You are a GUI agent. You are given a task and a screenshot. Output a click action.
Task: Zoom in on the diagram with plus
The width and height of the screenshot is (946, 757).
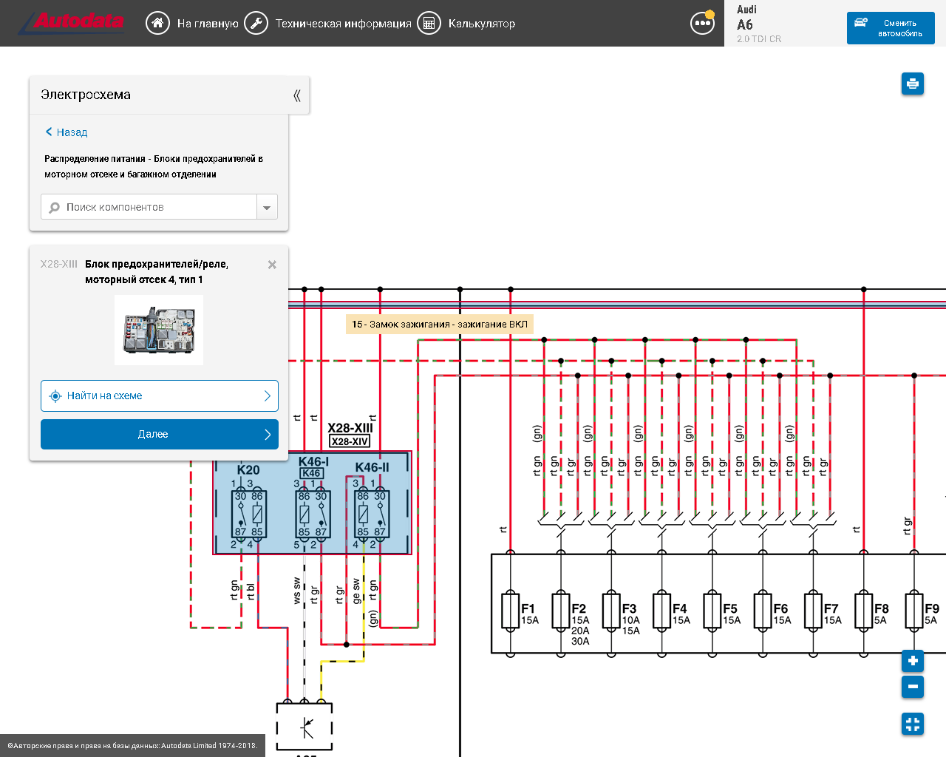[913, 660]
